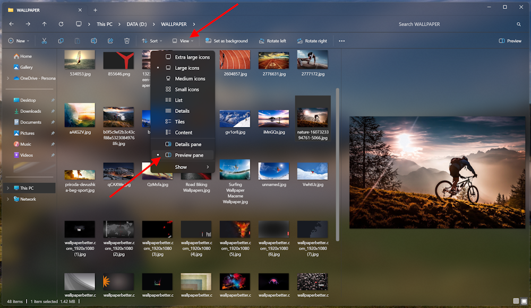The width and height of the screenshot is (531, 308).
Task: Open the Sort dropdown
Action: [152, 41]
